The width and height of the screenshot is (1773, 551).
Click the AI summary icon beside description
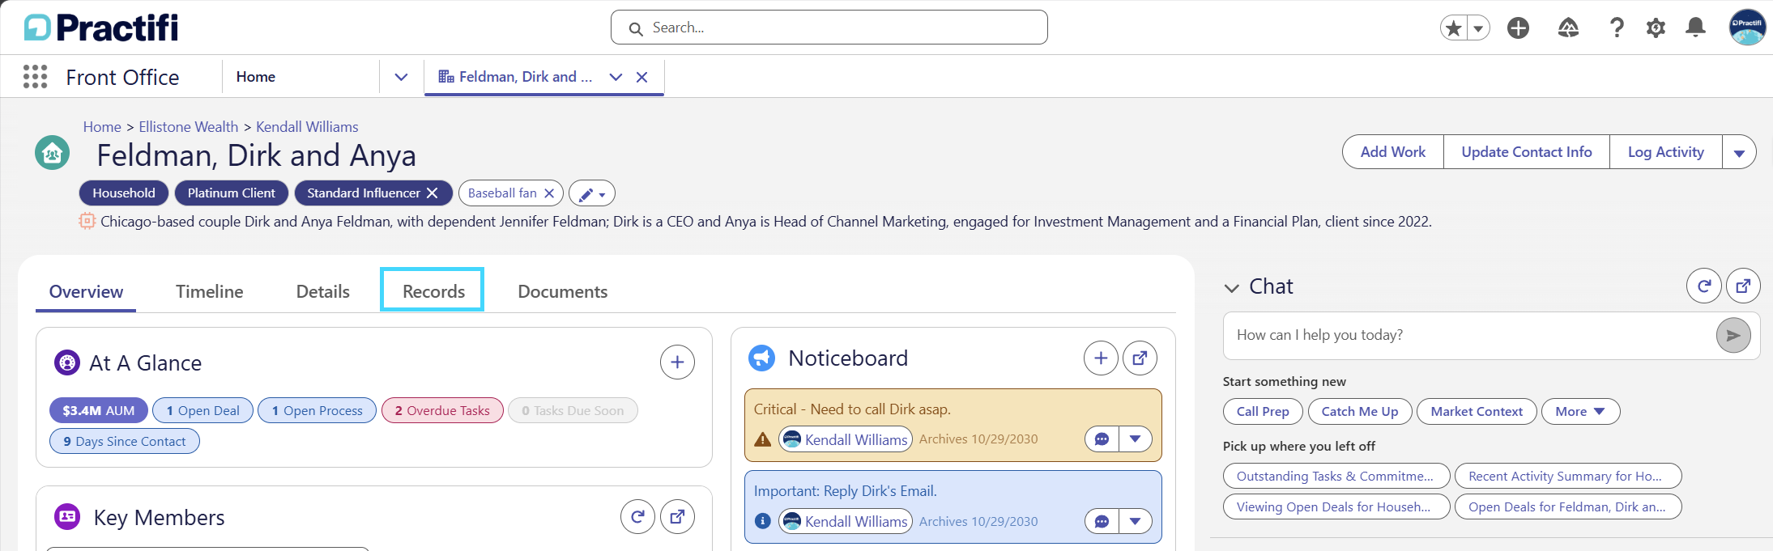(87, 221)
